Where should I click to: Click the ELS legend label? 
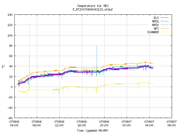[156, 18]
